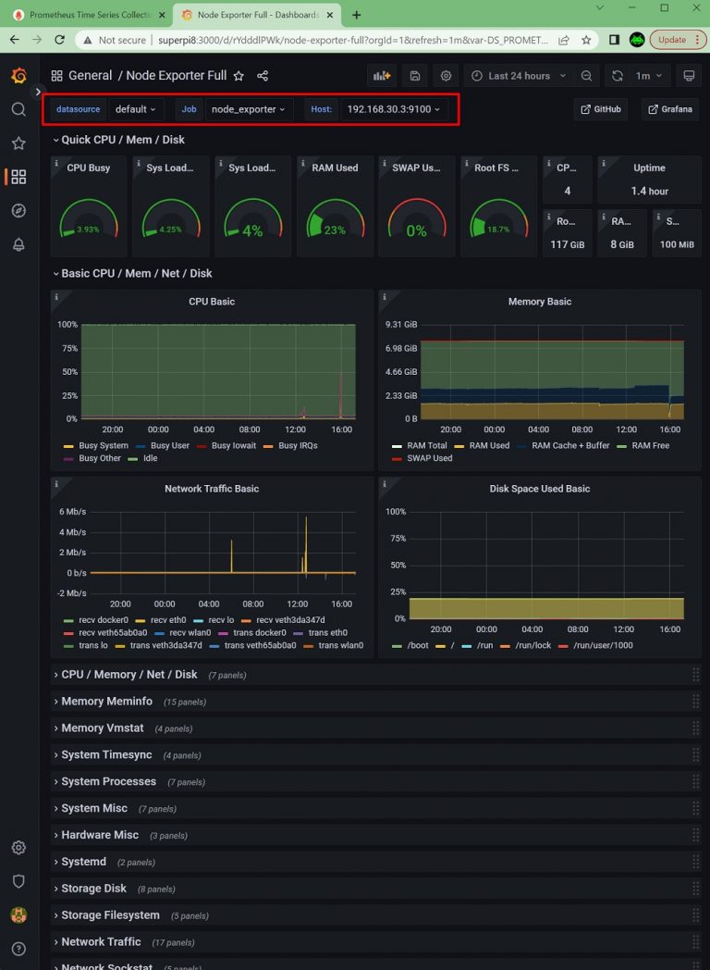Viewport: 710px width, 970px height.
Task: Refresh the dashboard now
Action: coord(617,76)
